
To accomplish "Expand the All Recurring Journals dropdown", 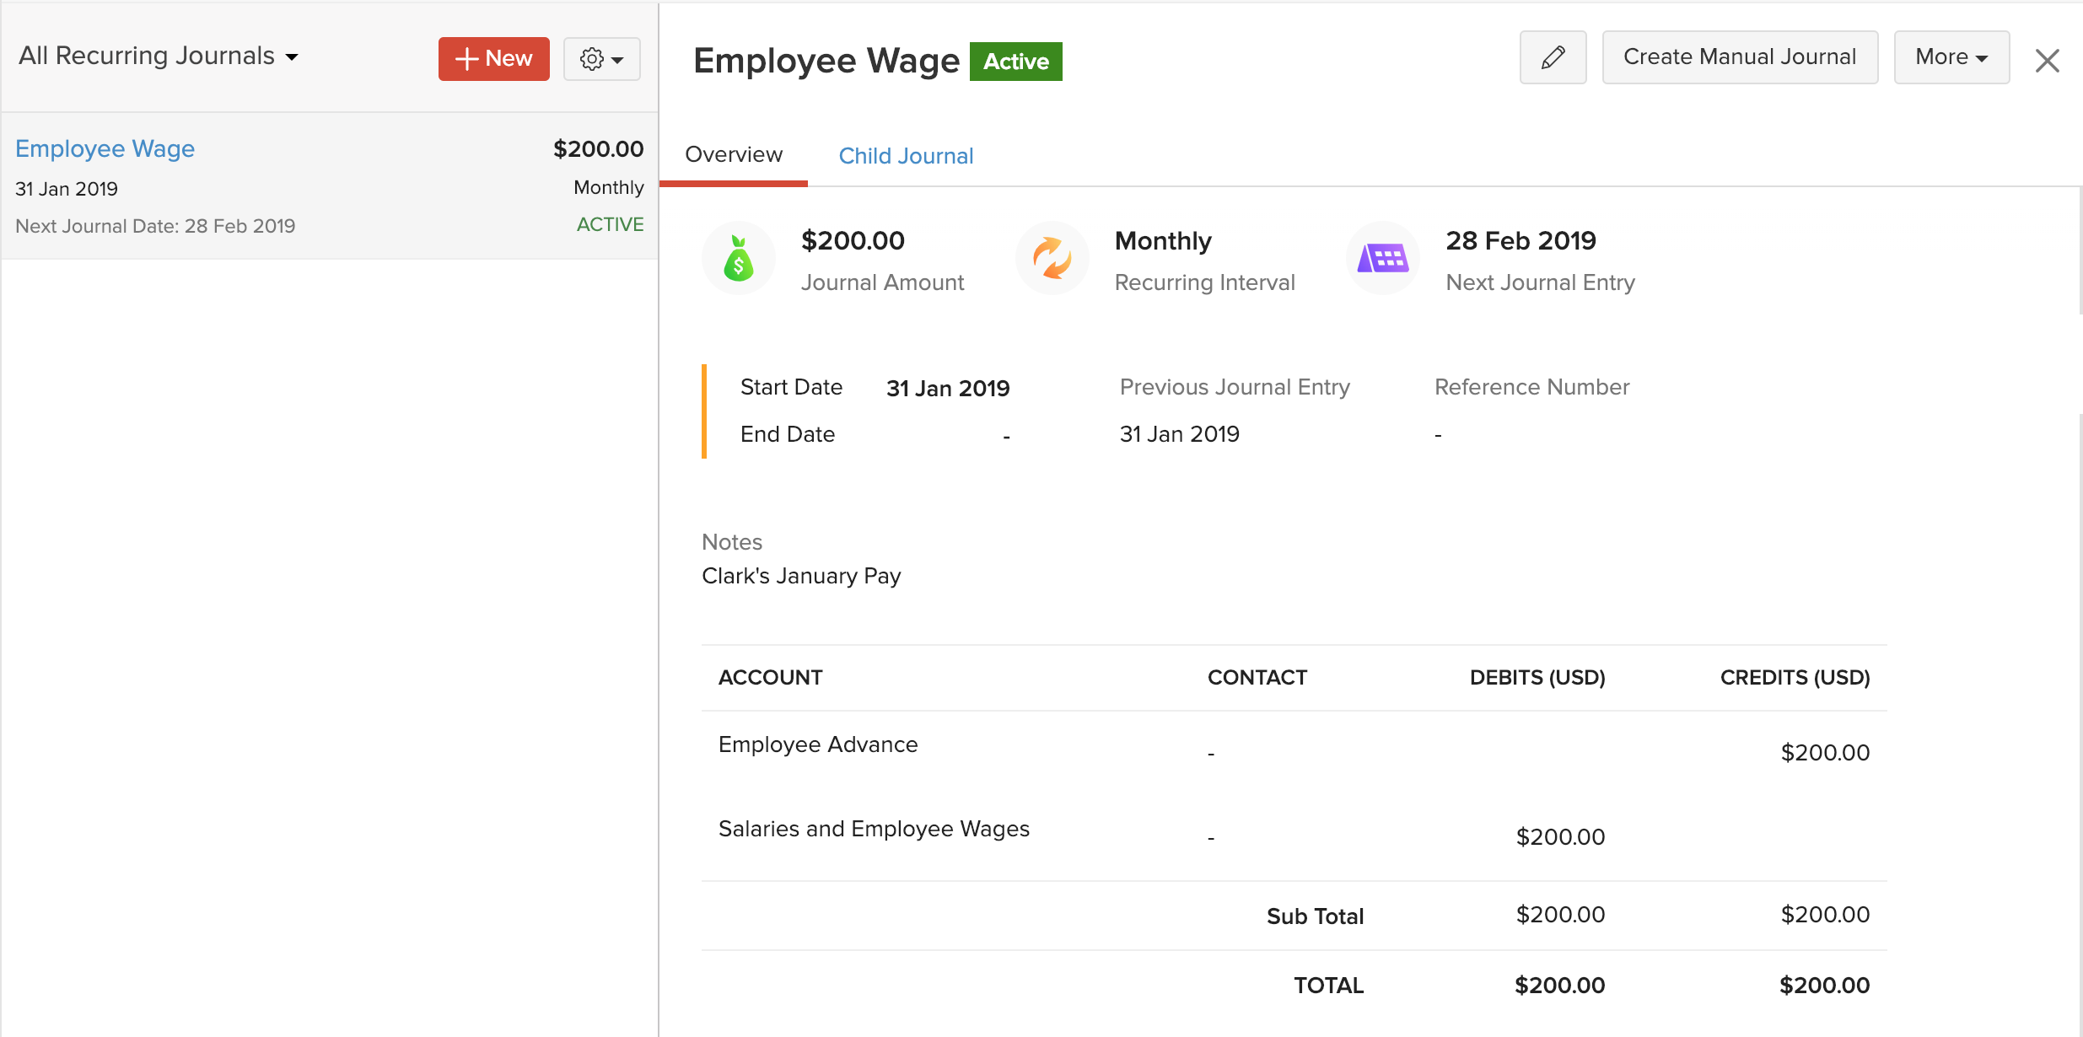I will coord(159,56).
